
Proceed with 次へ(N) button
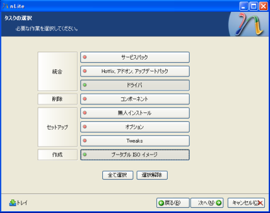(207, 203)
